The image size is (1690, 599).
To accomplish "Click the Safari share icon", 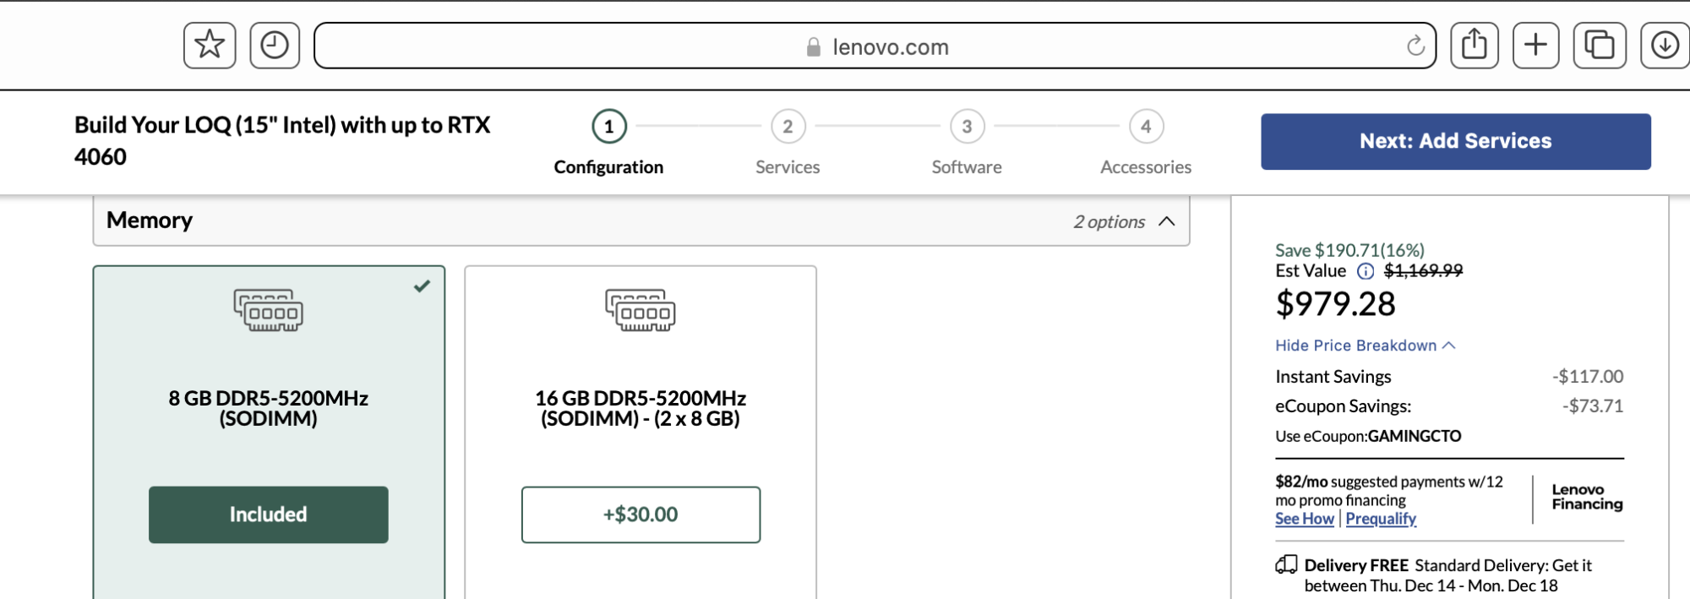I will point(1475,46).
